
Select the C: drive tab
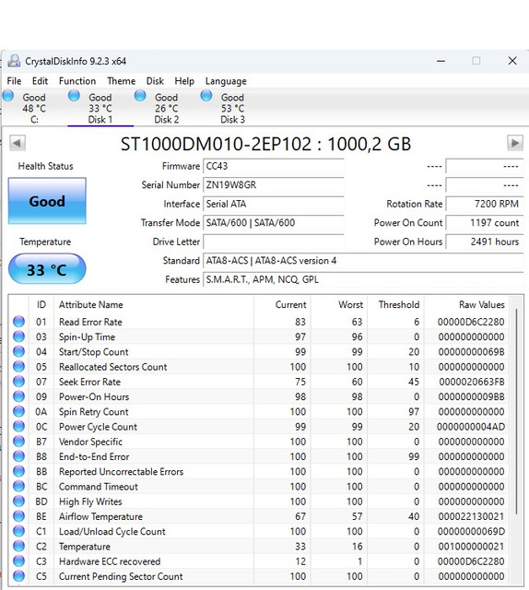click(34, 109)
